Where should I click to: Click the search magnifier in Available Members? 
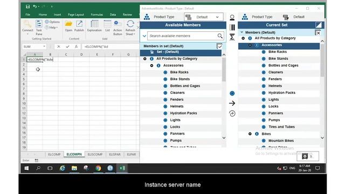[x=220, y=36]
